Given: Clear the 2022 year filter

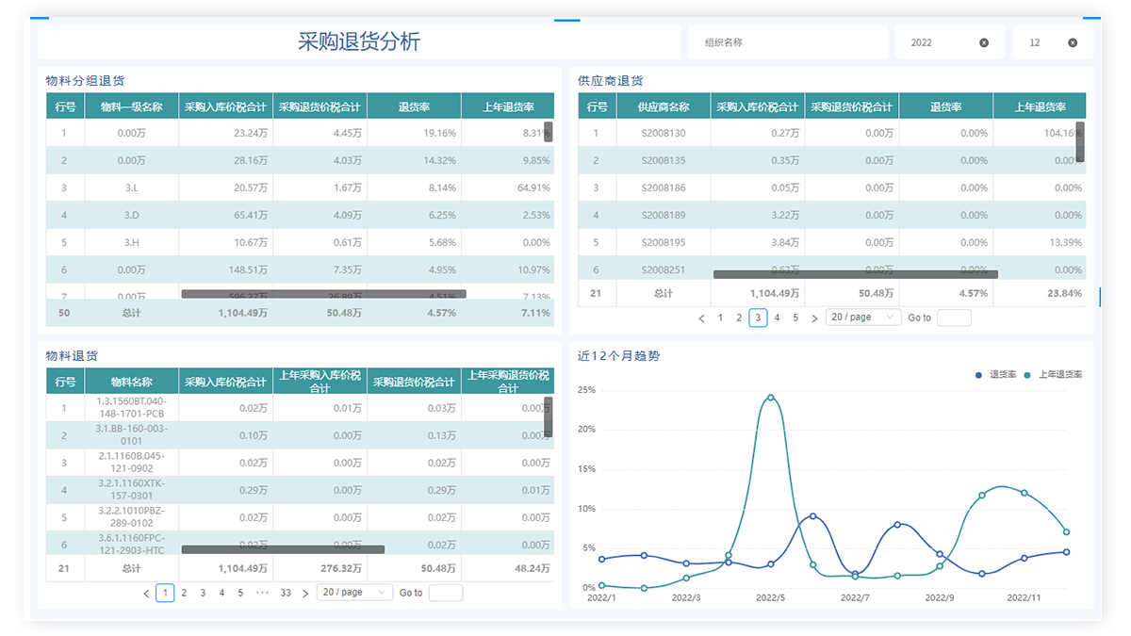Looking at the screenshot, I should pyautogui.click(x=984, y=42).
